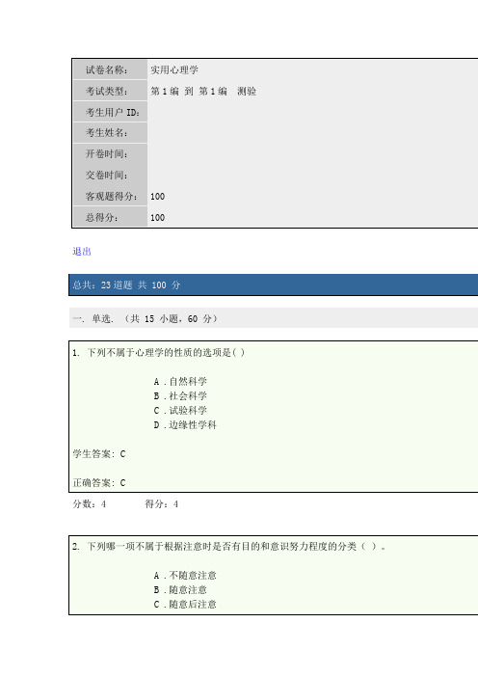
Task: Click the 考生用户 ID label
Action: tap(112, 112)
